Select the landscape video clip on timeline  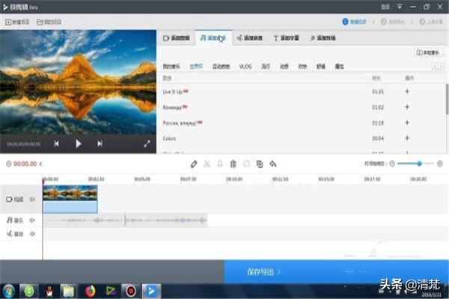pos(70,199)
